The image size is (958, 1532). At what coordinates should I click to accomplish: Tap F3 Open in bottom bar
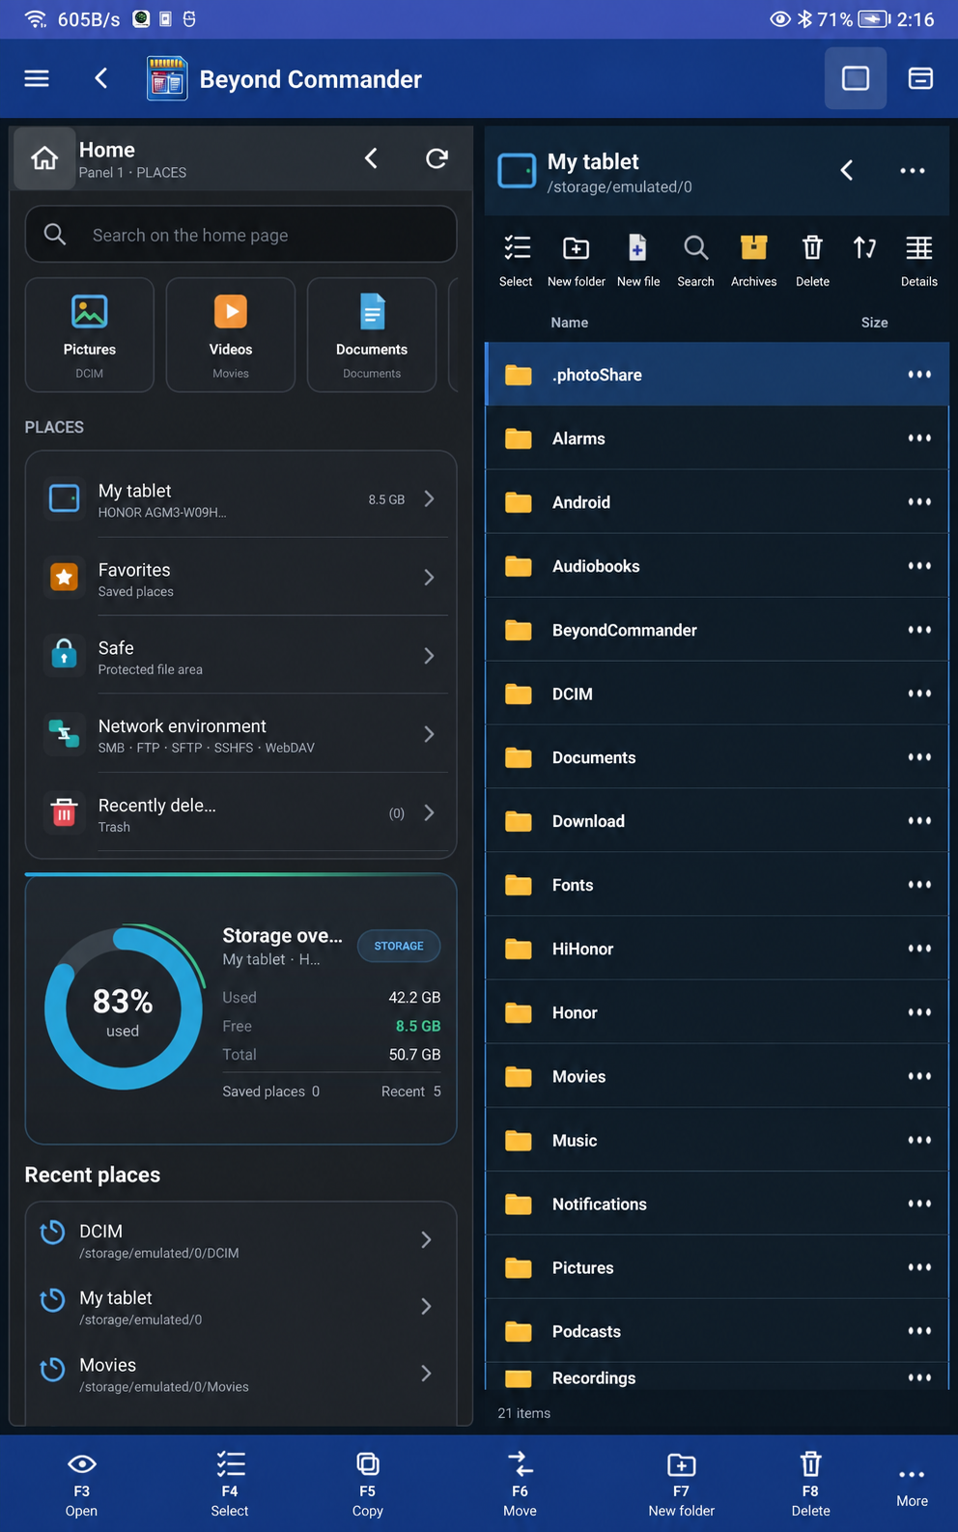click(82, 1484)
